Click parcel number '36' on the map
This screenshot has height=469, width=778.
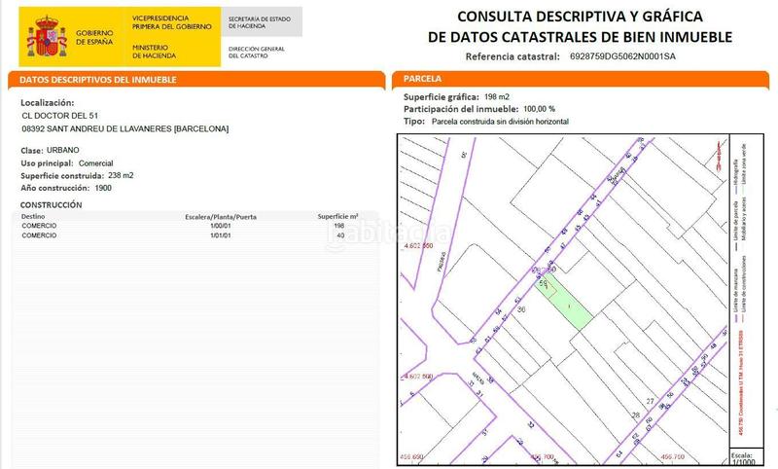coord(521,309)
